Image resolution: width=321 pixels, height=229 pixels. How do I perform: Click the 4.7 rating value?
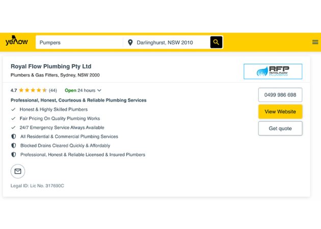pyautogui.click(x=14, y=91)
